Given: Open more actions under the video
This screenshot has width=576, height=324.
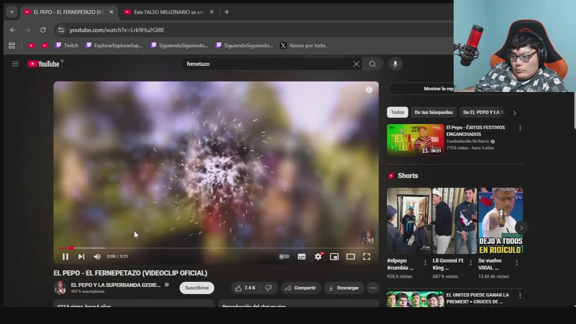Looking at the screenshot, I should [x=373, y=288].
